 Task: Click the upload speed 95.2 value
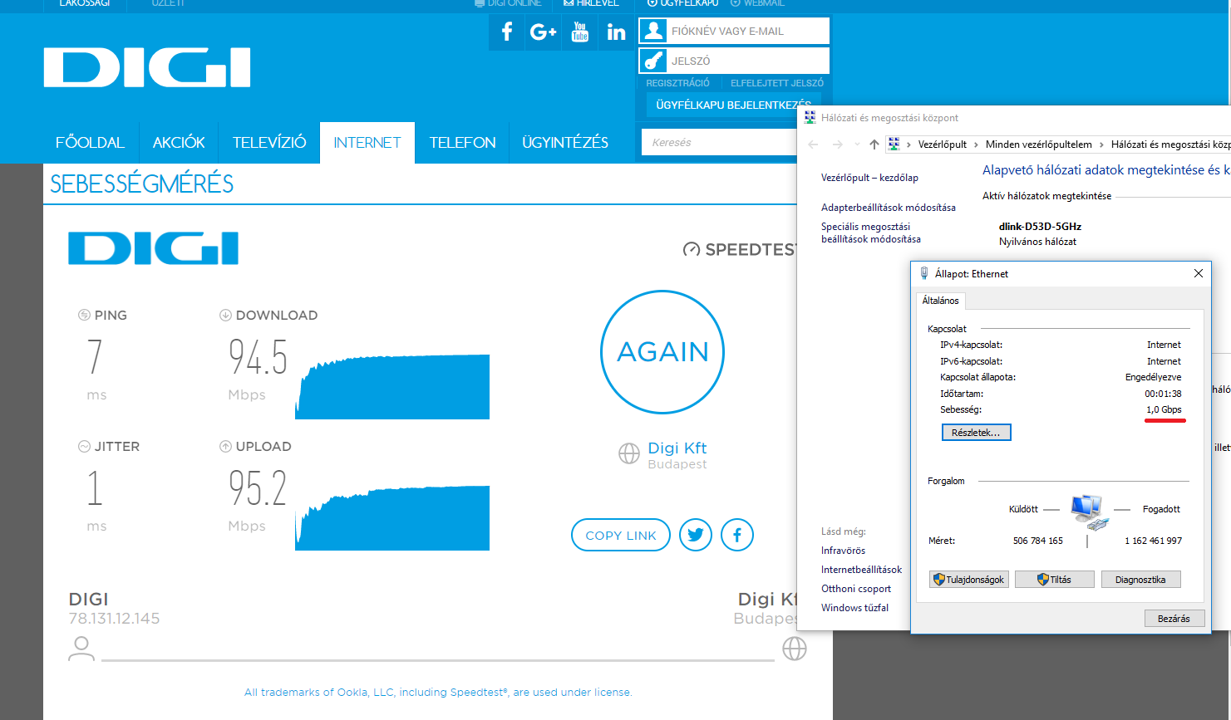pyautogui.click(x=259, y=488)
